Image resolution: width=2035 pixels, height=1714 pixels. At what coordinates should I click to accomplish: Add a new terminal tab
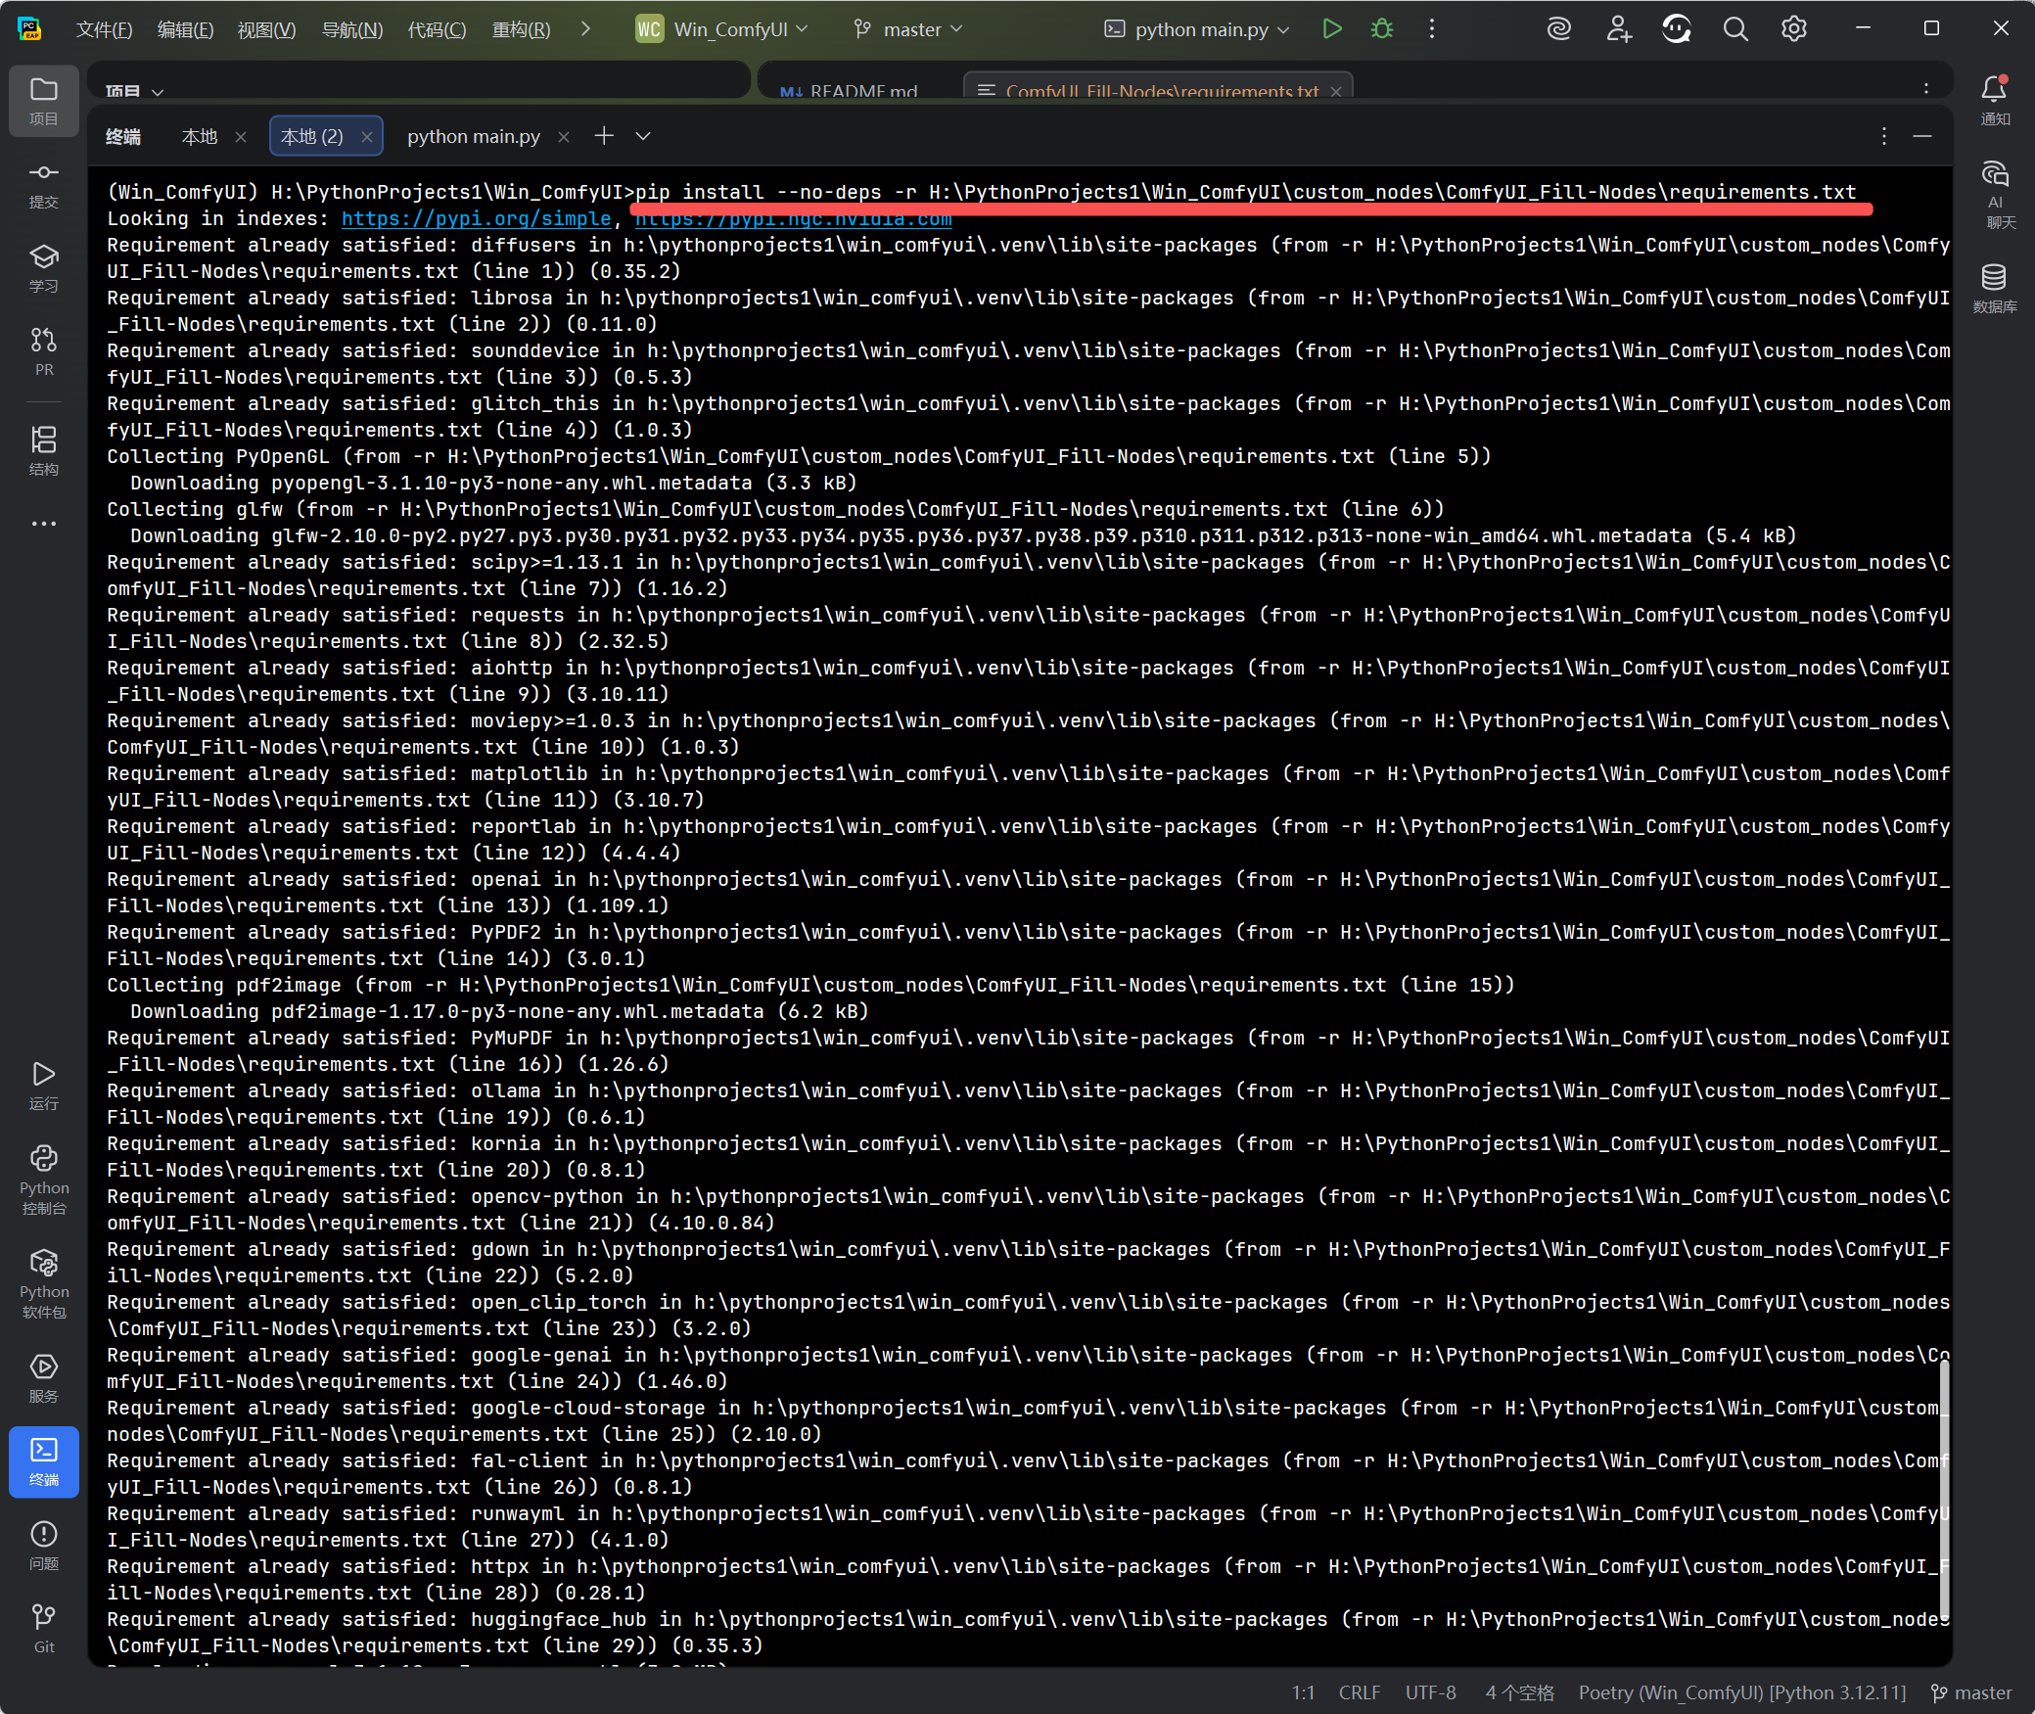point(604,136)
